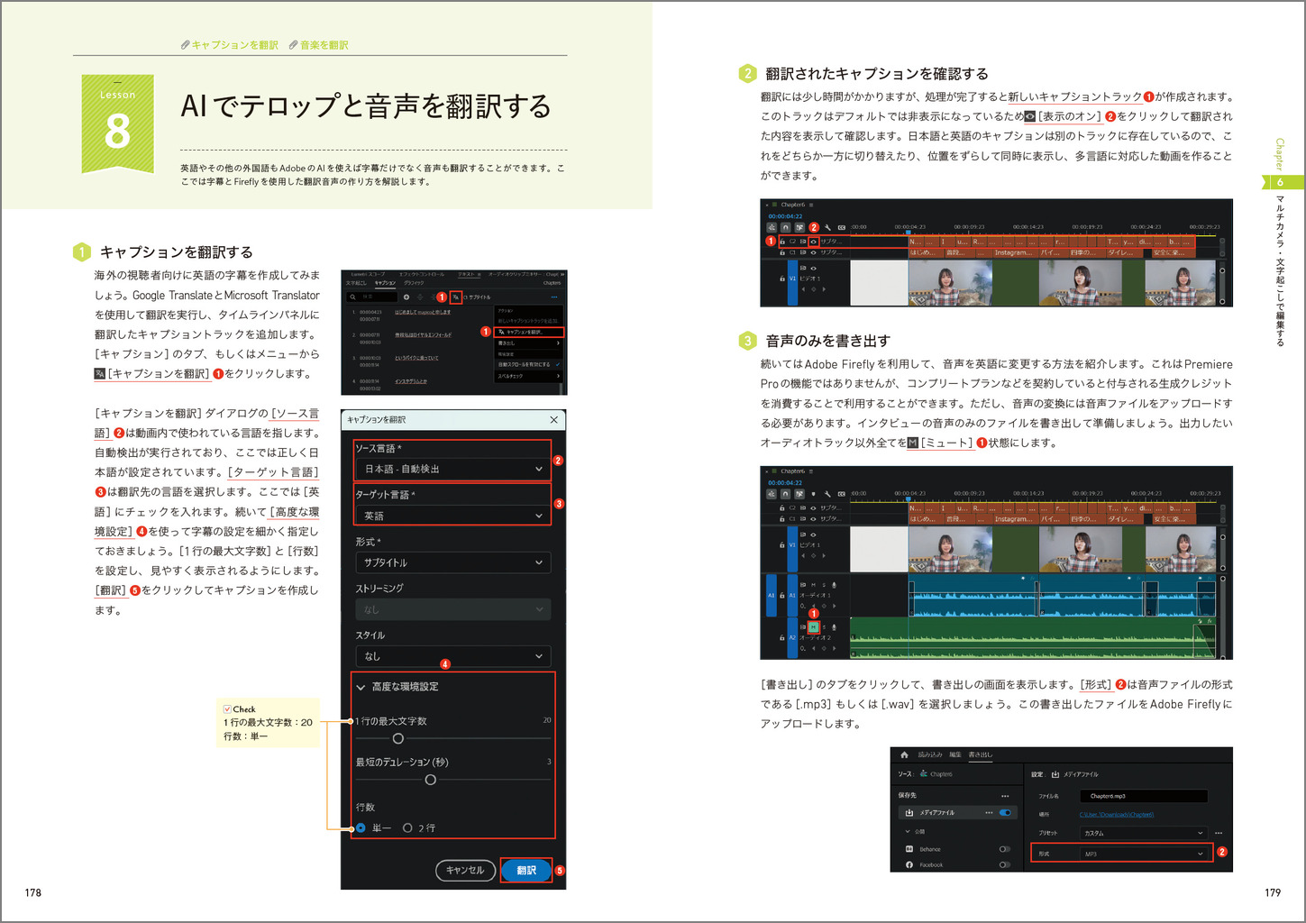Enable the Behance publish toggle
Viewport: 1306px width, 923px height.
1004,849
